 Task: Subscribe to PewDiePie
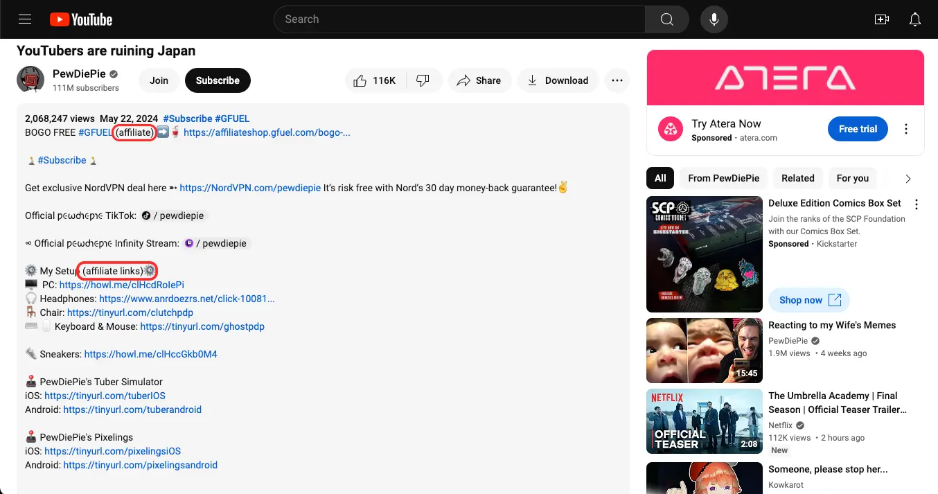[218, 80]
